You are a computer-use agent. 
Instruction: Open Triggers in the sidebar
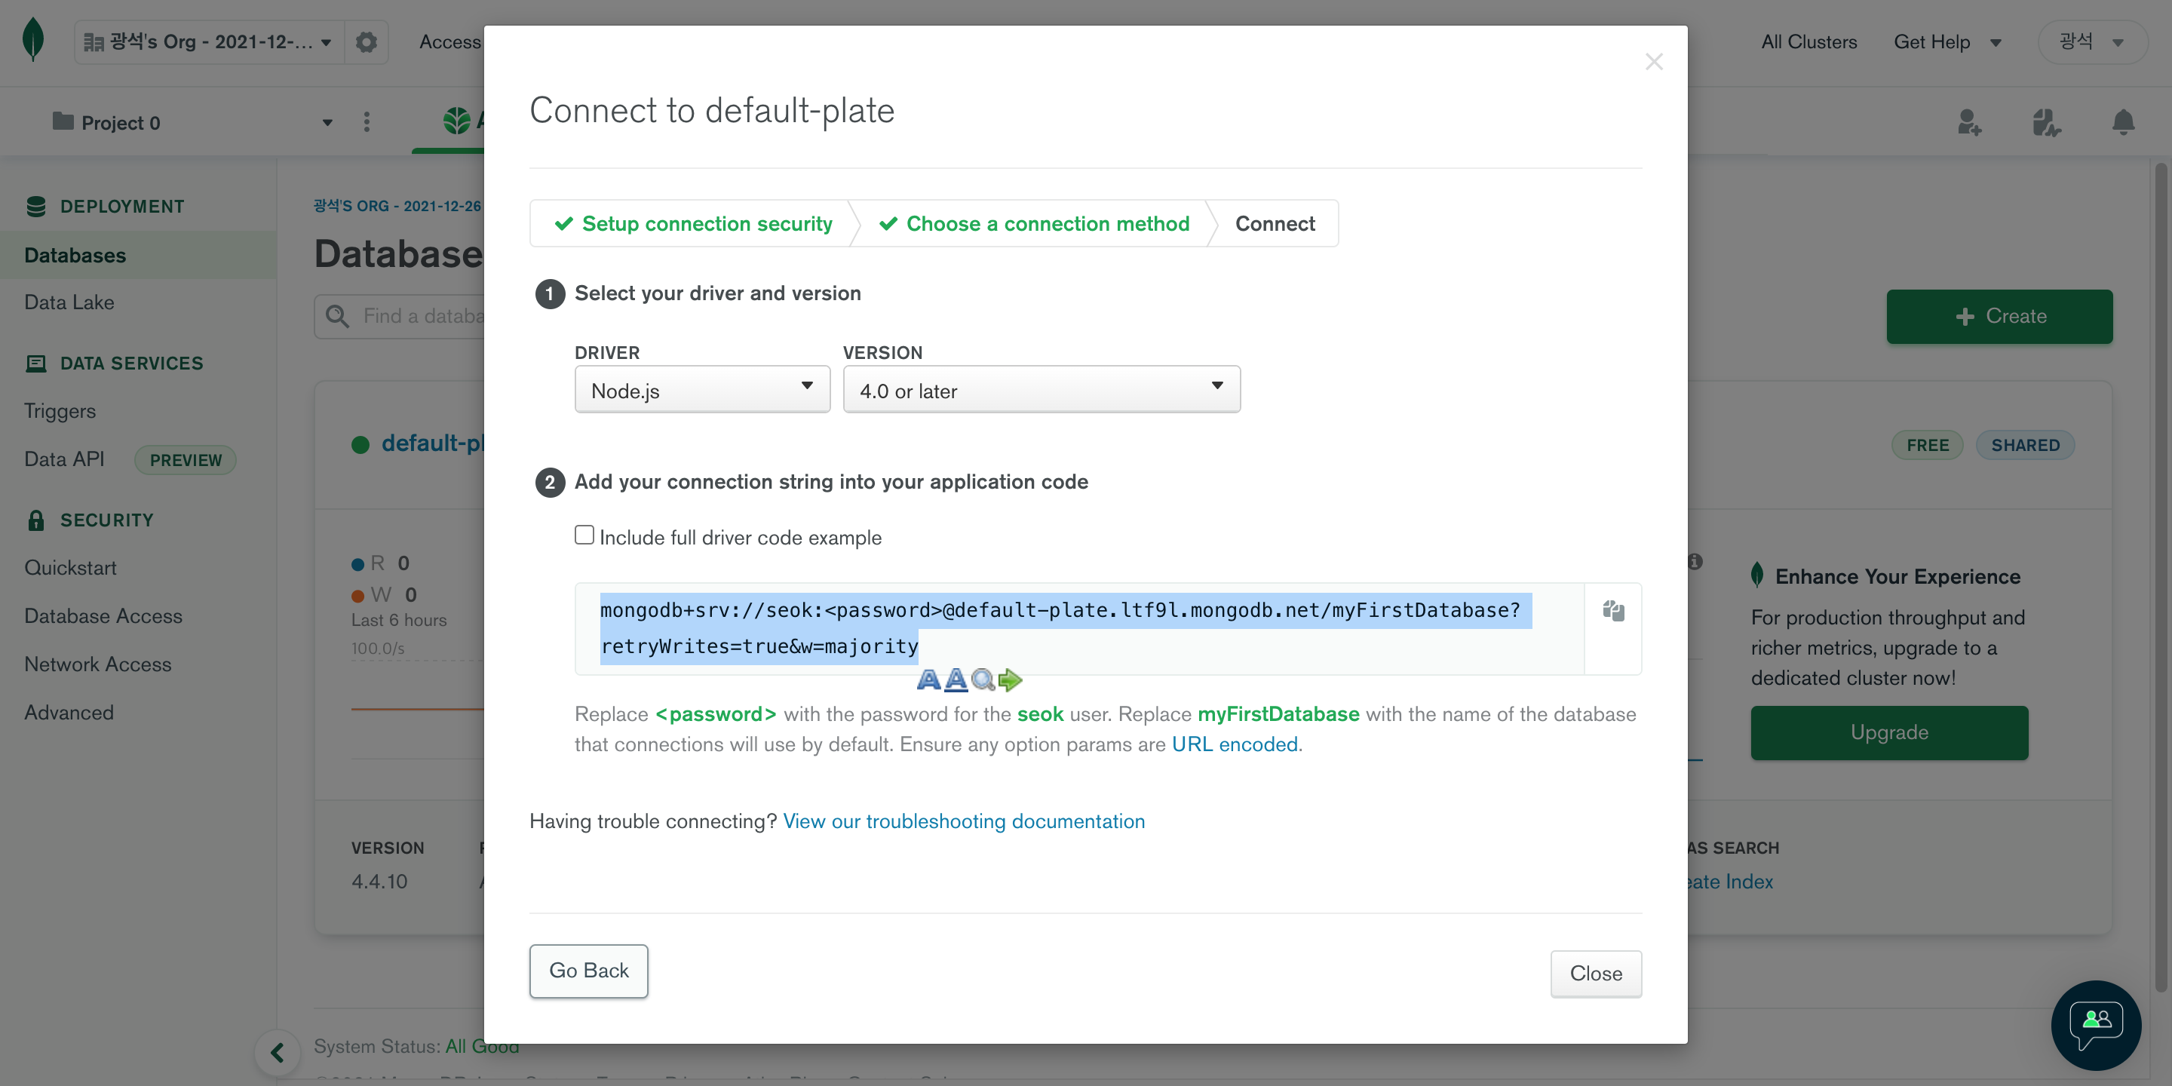60,412
